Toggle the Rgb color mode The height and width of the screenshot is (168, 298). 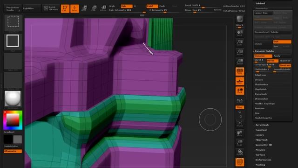[127, 6]
